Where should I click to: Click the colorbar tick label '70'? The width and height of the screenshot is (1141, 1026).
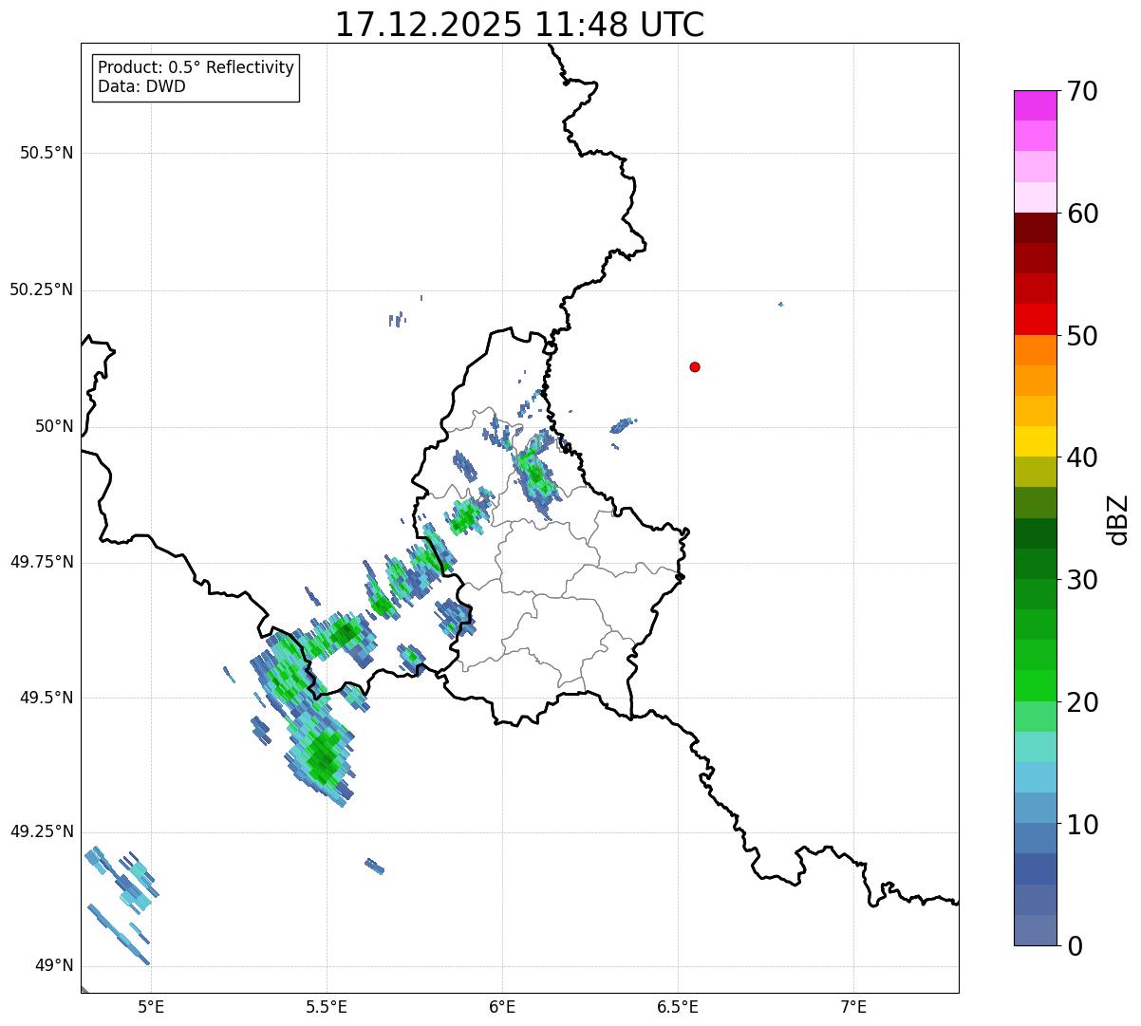1082,92
